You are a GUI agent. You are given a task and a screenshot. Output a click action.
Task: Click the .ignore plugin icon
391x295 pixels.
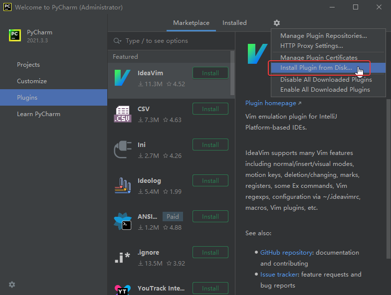(x=123, y=257)
